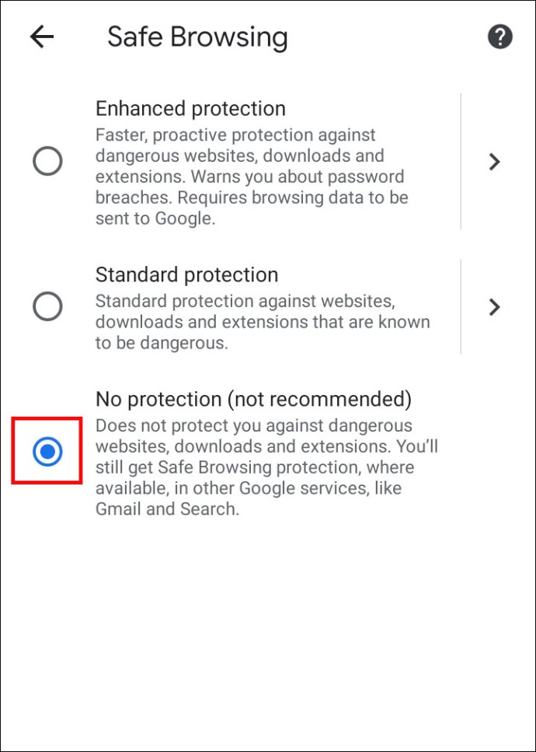Select the Enhanced protection radio button
This screenshot has width=536, height=752.
click(47, 162)
